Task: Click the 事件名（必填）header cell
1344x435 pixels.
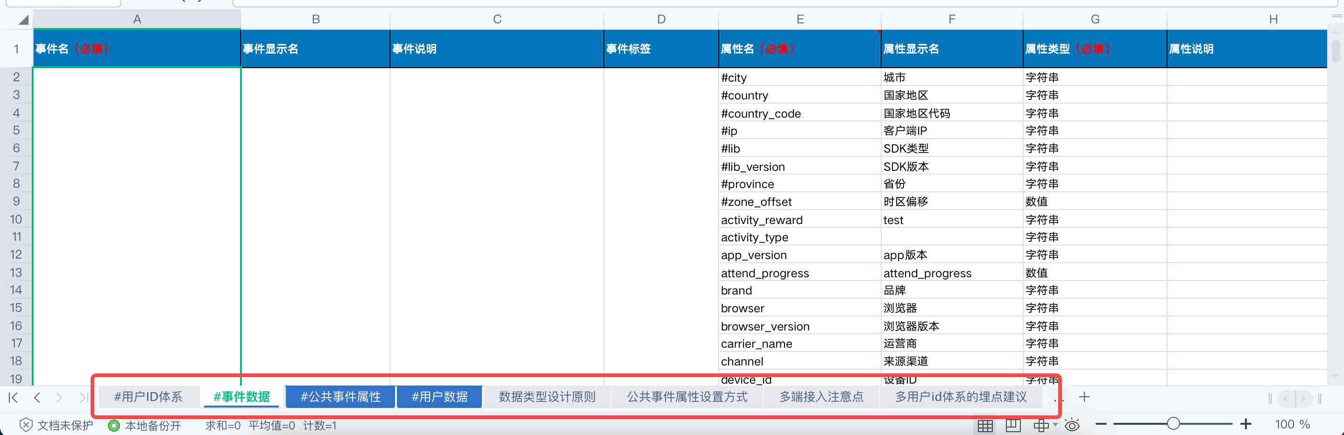Action: coord(137,49)
